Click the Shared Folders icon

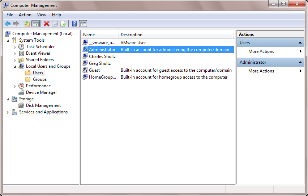pyautogui.click(x=21, y=60)
